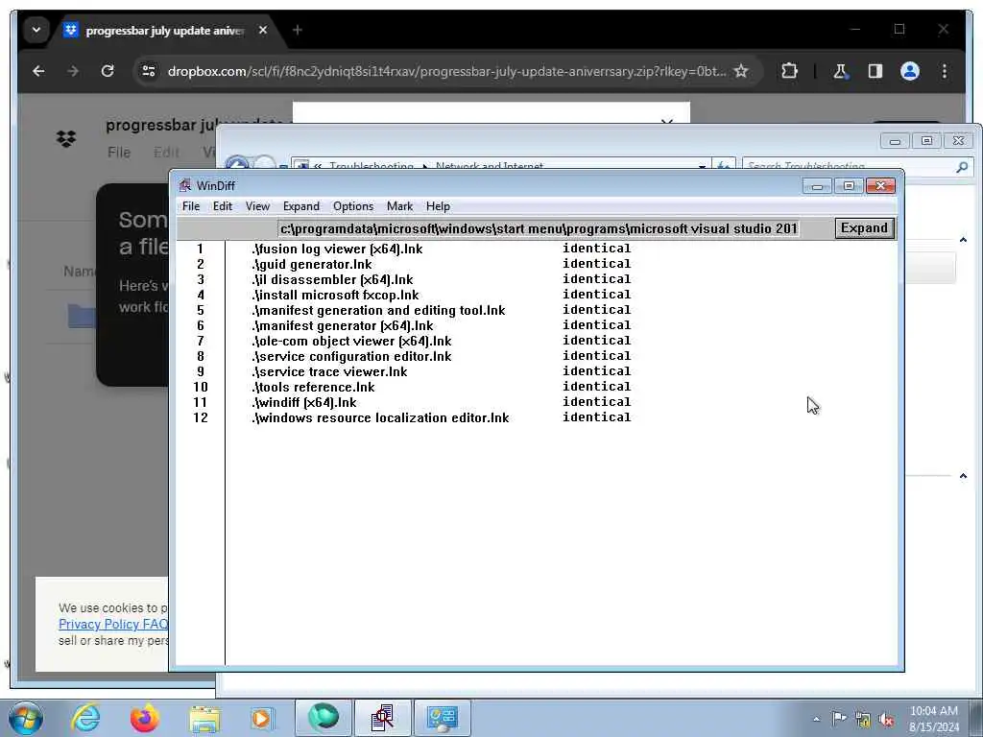Click the WinDiff title bar app icon
The image size is (983, 737).
(x=185, y=185)
